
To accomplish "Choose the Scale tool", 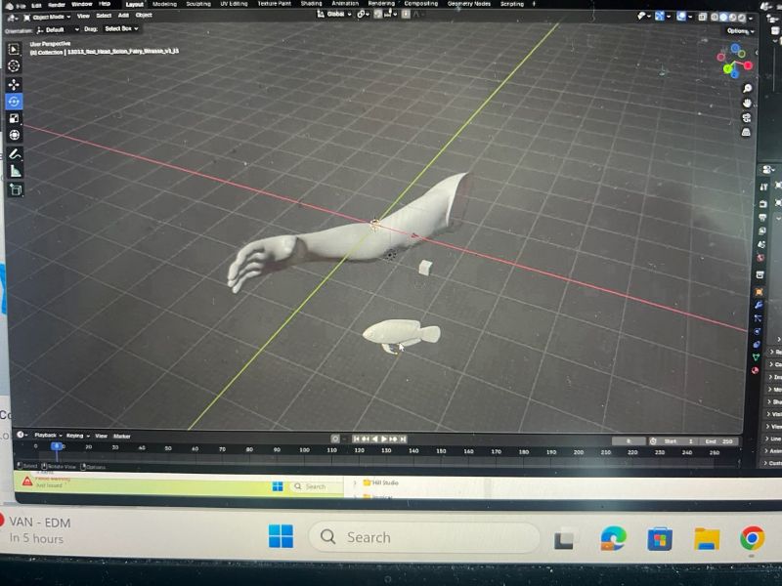I will pos(14,118).
